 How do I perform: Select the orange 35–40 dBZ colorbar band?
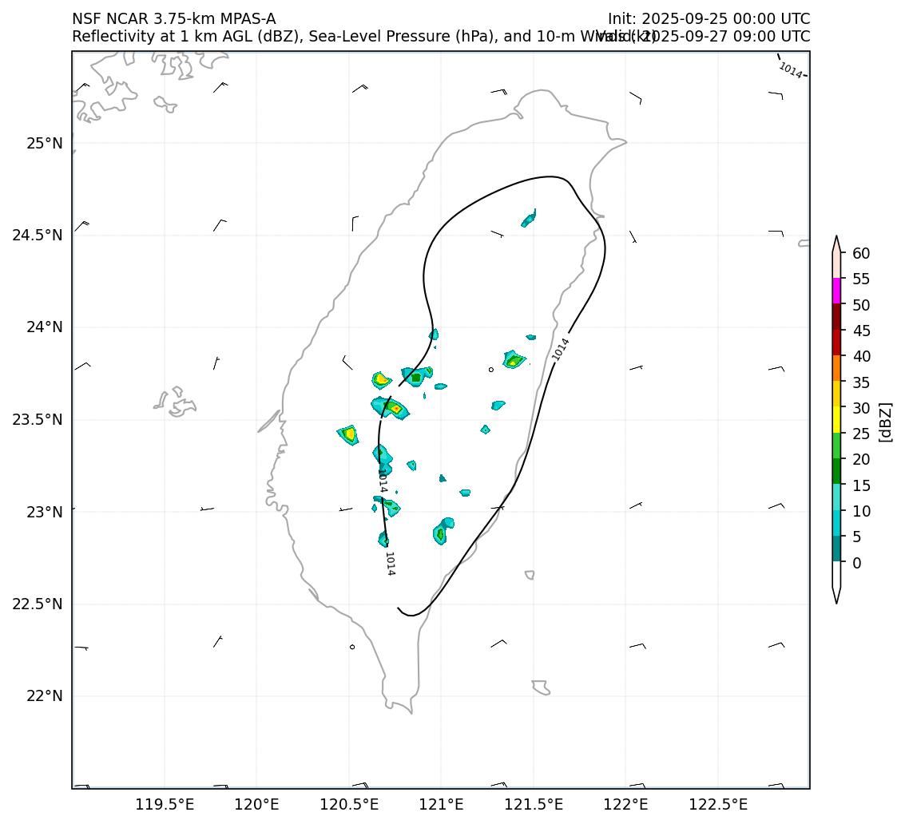click(836, 368)
